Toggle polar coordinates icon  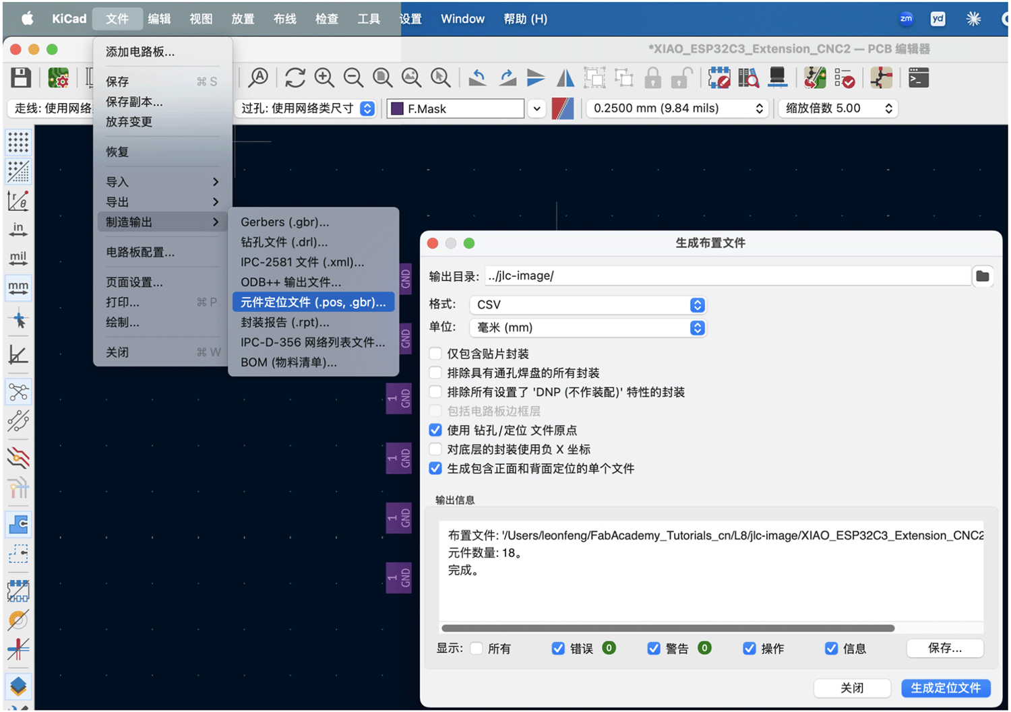18,200
